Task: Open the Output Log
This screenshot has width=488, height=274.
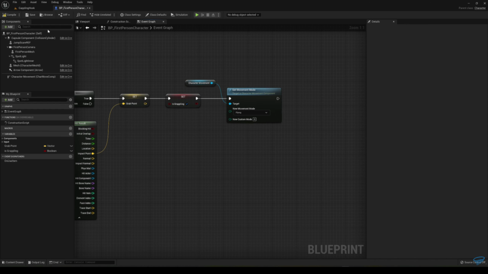Action: [36, 263]
